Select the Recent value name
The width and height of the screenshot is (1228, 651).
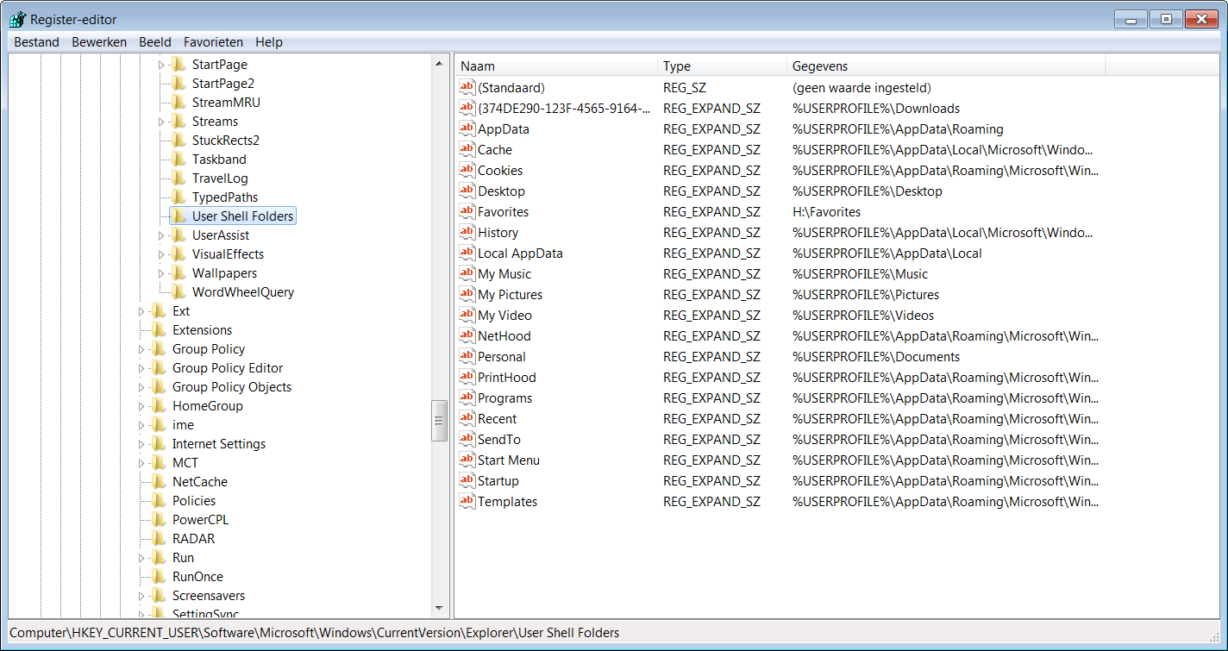pos(498,418)
